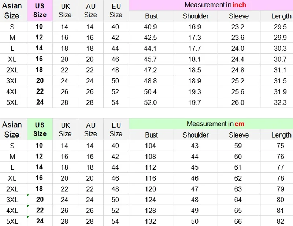Click the AU Size header in bottom table
The height and width of the screenshot is (226, 293).
click(90, 129)
